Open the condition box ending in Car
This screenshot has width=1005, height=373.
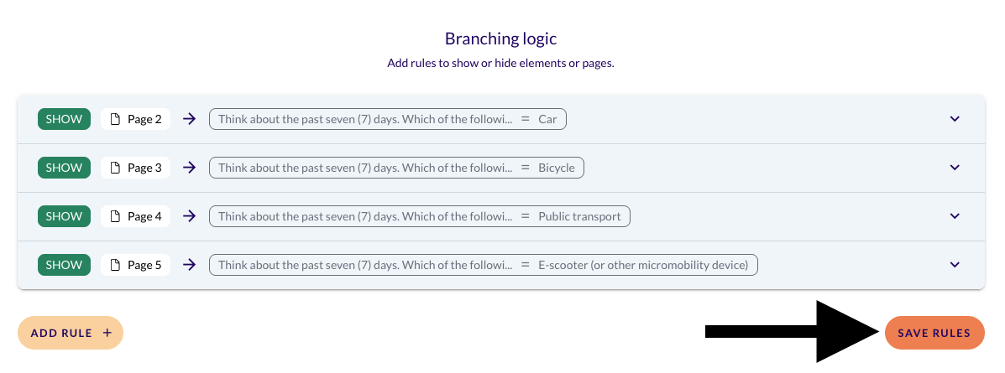387,119
